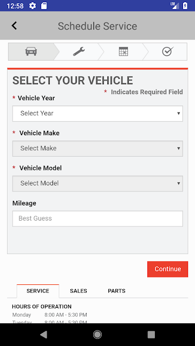The height and width of the screenshot is (346, 195).
Task: Go to the calendar scheduling step
Action: (123, 51)
